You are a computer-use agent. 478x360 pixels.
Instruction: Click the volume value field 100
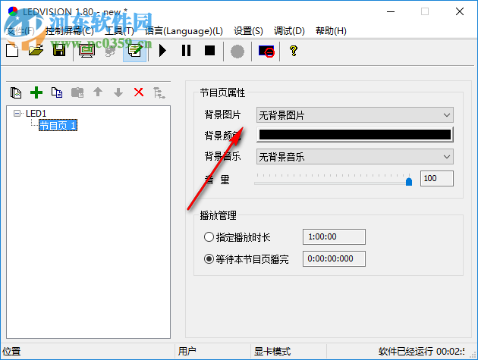click(x=436, y=178)
